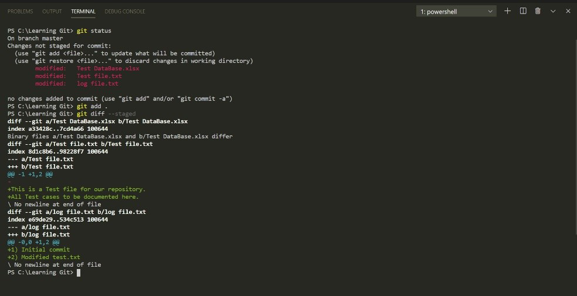Kill terminal using trash icon
Image resolution: width=577 pixels, height=296 pixels.
click(x=538, y=11)
